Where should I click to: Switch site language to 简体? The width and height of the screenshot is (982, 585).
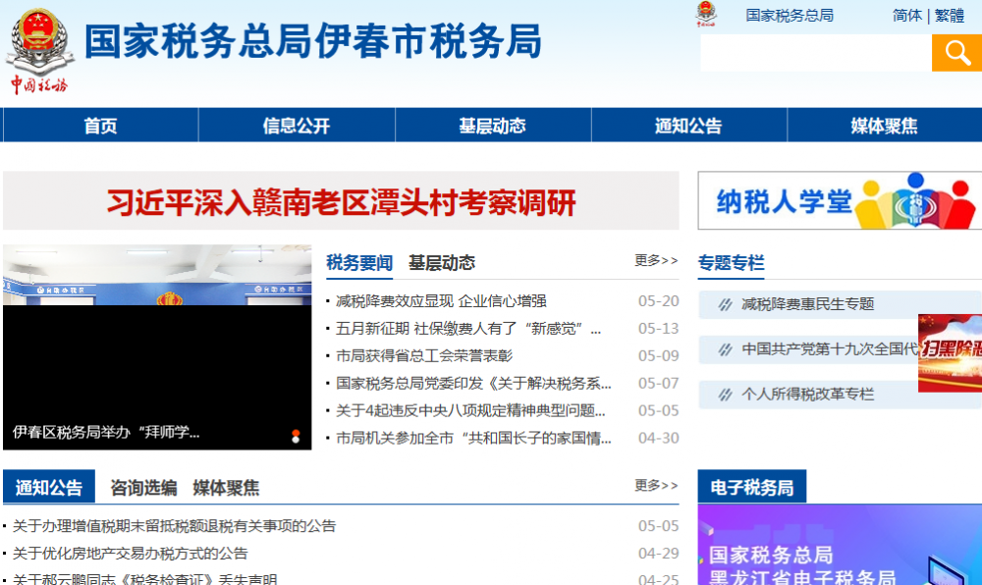tap(906, 17)
